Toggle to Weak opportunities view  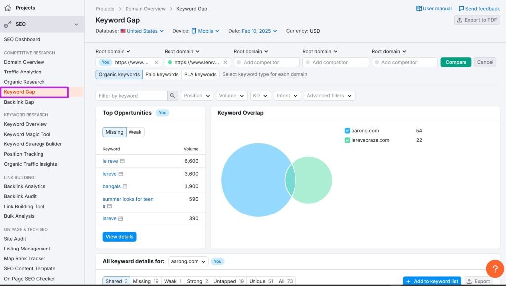click(135, 132)
